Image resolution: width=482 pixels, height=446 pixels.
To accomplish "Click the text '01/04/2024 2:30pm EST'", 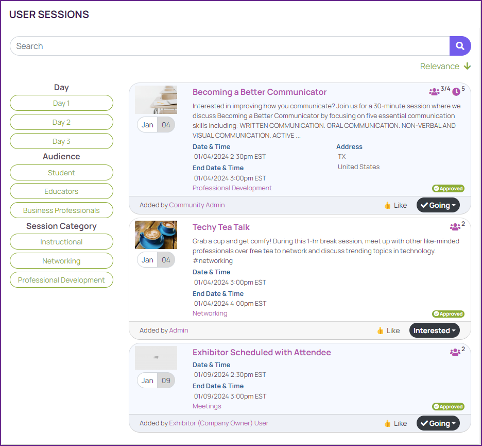I will click(230, 157).
